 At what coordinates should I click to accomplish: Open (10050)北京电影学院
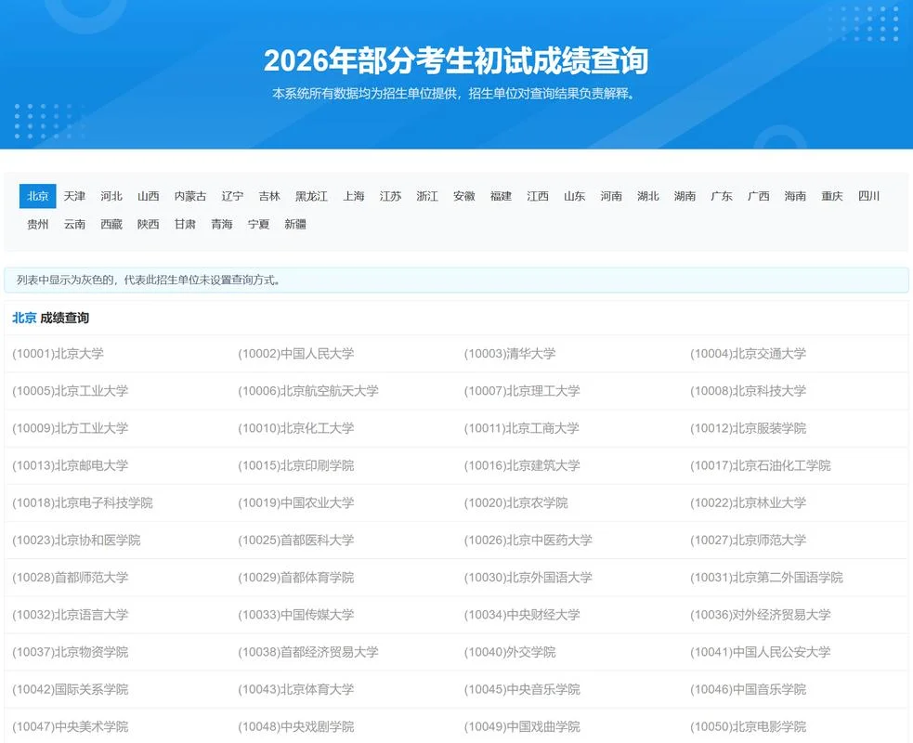pos(749,726)
